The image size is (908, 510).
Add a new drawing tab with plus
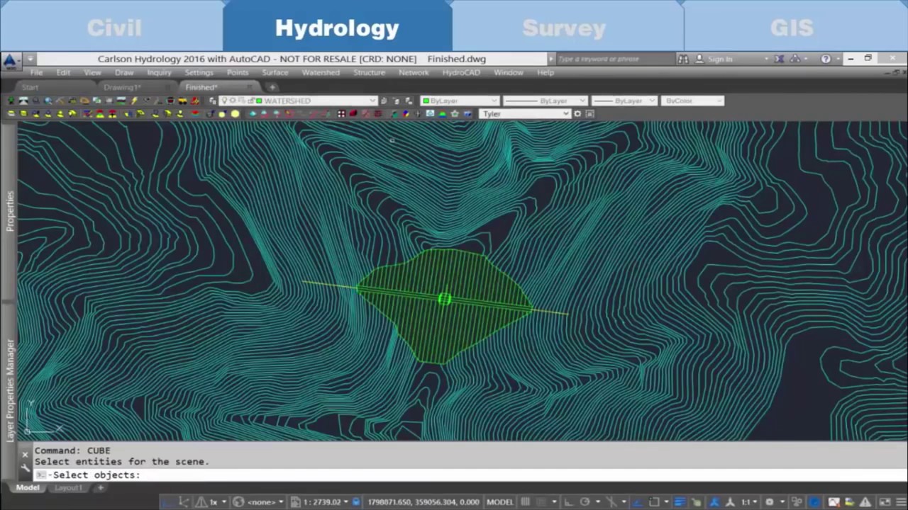(272, 87)
